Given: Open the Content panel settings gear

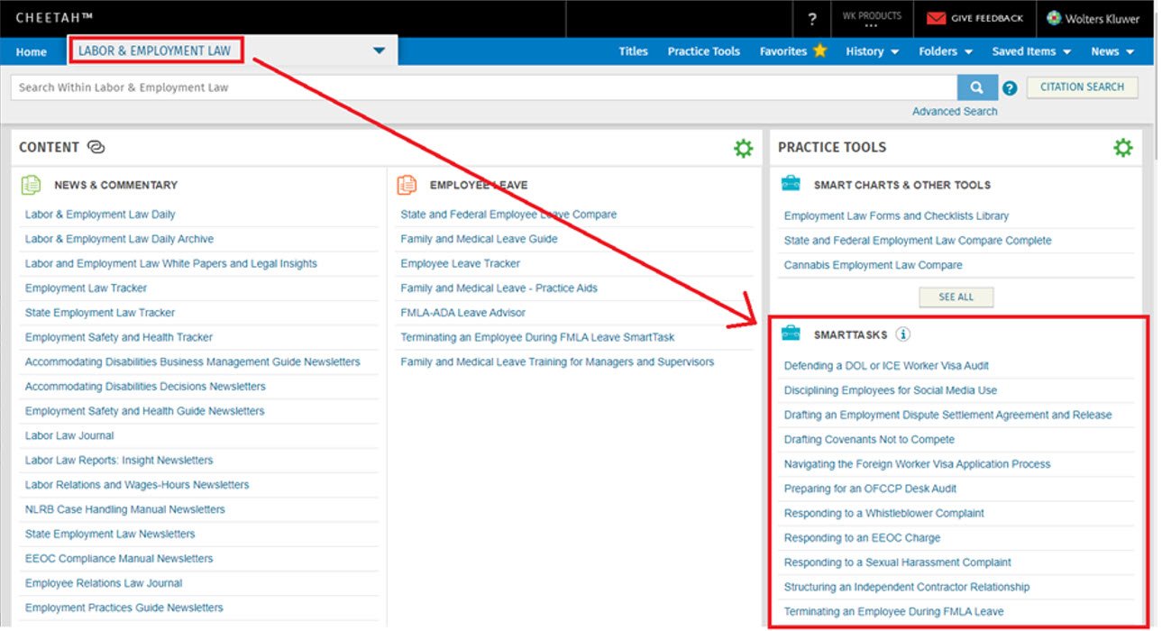Looking at the screenshot, I should click(x=743, y=149).
